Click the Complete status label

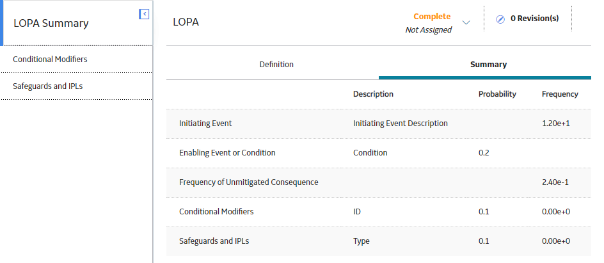[432, 16]
